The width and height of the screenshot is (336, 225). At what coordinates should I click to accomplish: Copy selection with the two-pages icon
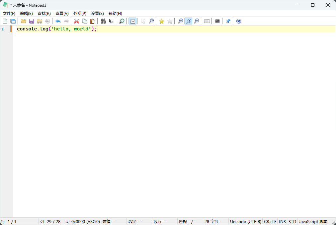pos(85,21)
